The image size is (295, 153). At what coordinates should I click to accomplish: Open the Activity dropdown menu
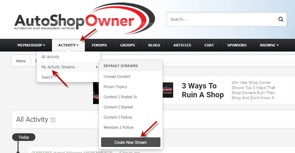pyautogui.click(x=68, y=45)
